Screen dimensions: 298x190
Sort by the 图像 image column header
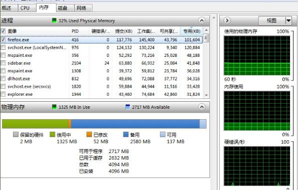(x=37, y=31)
